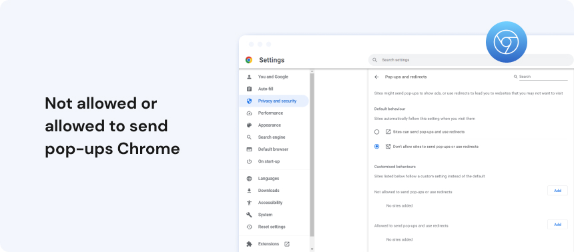Click the Auto-fill clipboard icon
The width and height of the screenshot is (574, 252).
click(x=250, y=89)
